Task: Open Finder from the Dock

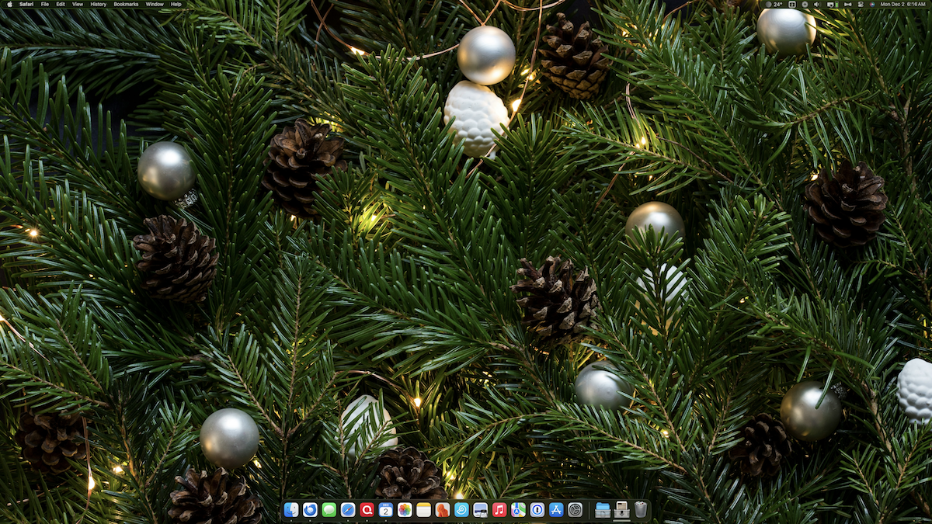Action: pyautogui.click(x=291, y=510)
